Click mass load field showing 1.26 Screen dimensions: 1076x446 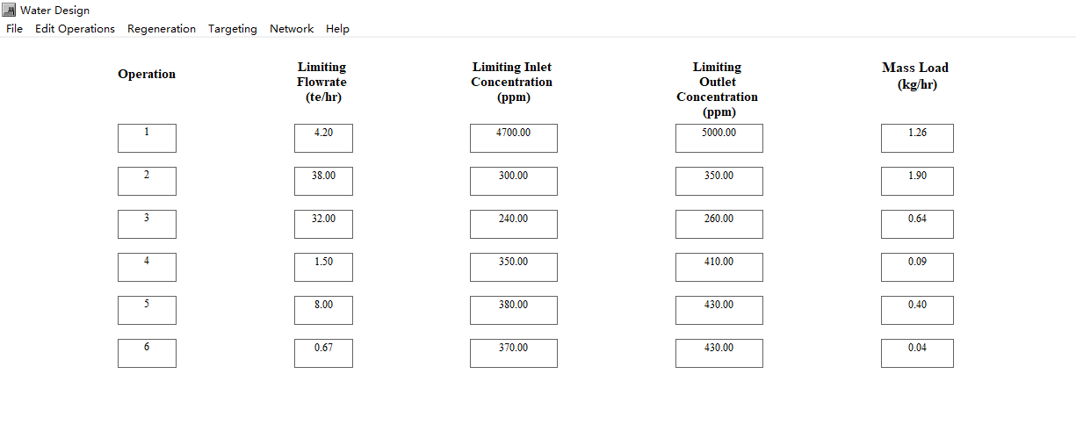[x=917, y=138]
